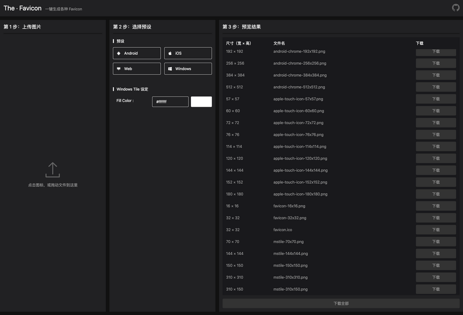Click the 尺寸（宽 × 高）column header
The height and width of the screenshot is (315, 463).
click(x=238, y=43)
